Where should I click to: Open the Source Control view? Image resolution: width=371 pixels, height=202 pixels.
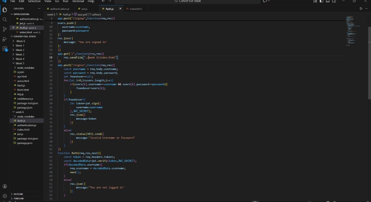tap(4, 29)
